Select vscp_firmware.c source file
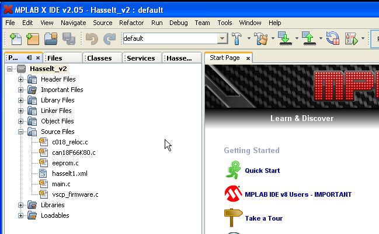The image size is (379, 234). tap(75, 194)
